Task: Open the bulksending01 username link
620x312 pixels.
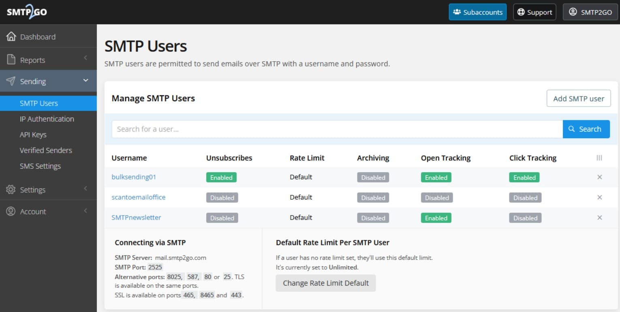Action: click(x=134, y=177)
